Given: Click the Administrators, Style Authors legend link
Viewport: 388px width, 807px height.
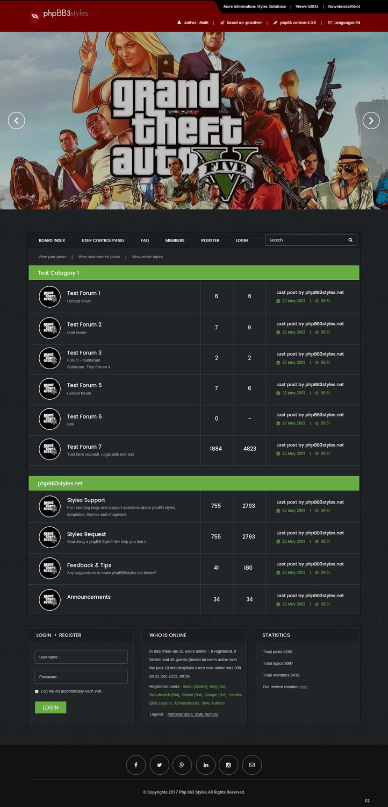Looking at the screenshot, I should [192, 714].
